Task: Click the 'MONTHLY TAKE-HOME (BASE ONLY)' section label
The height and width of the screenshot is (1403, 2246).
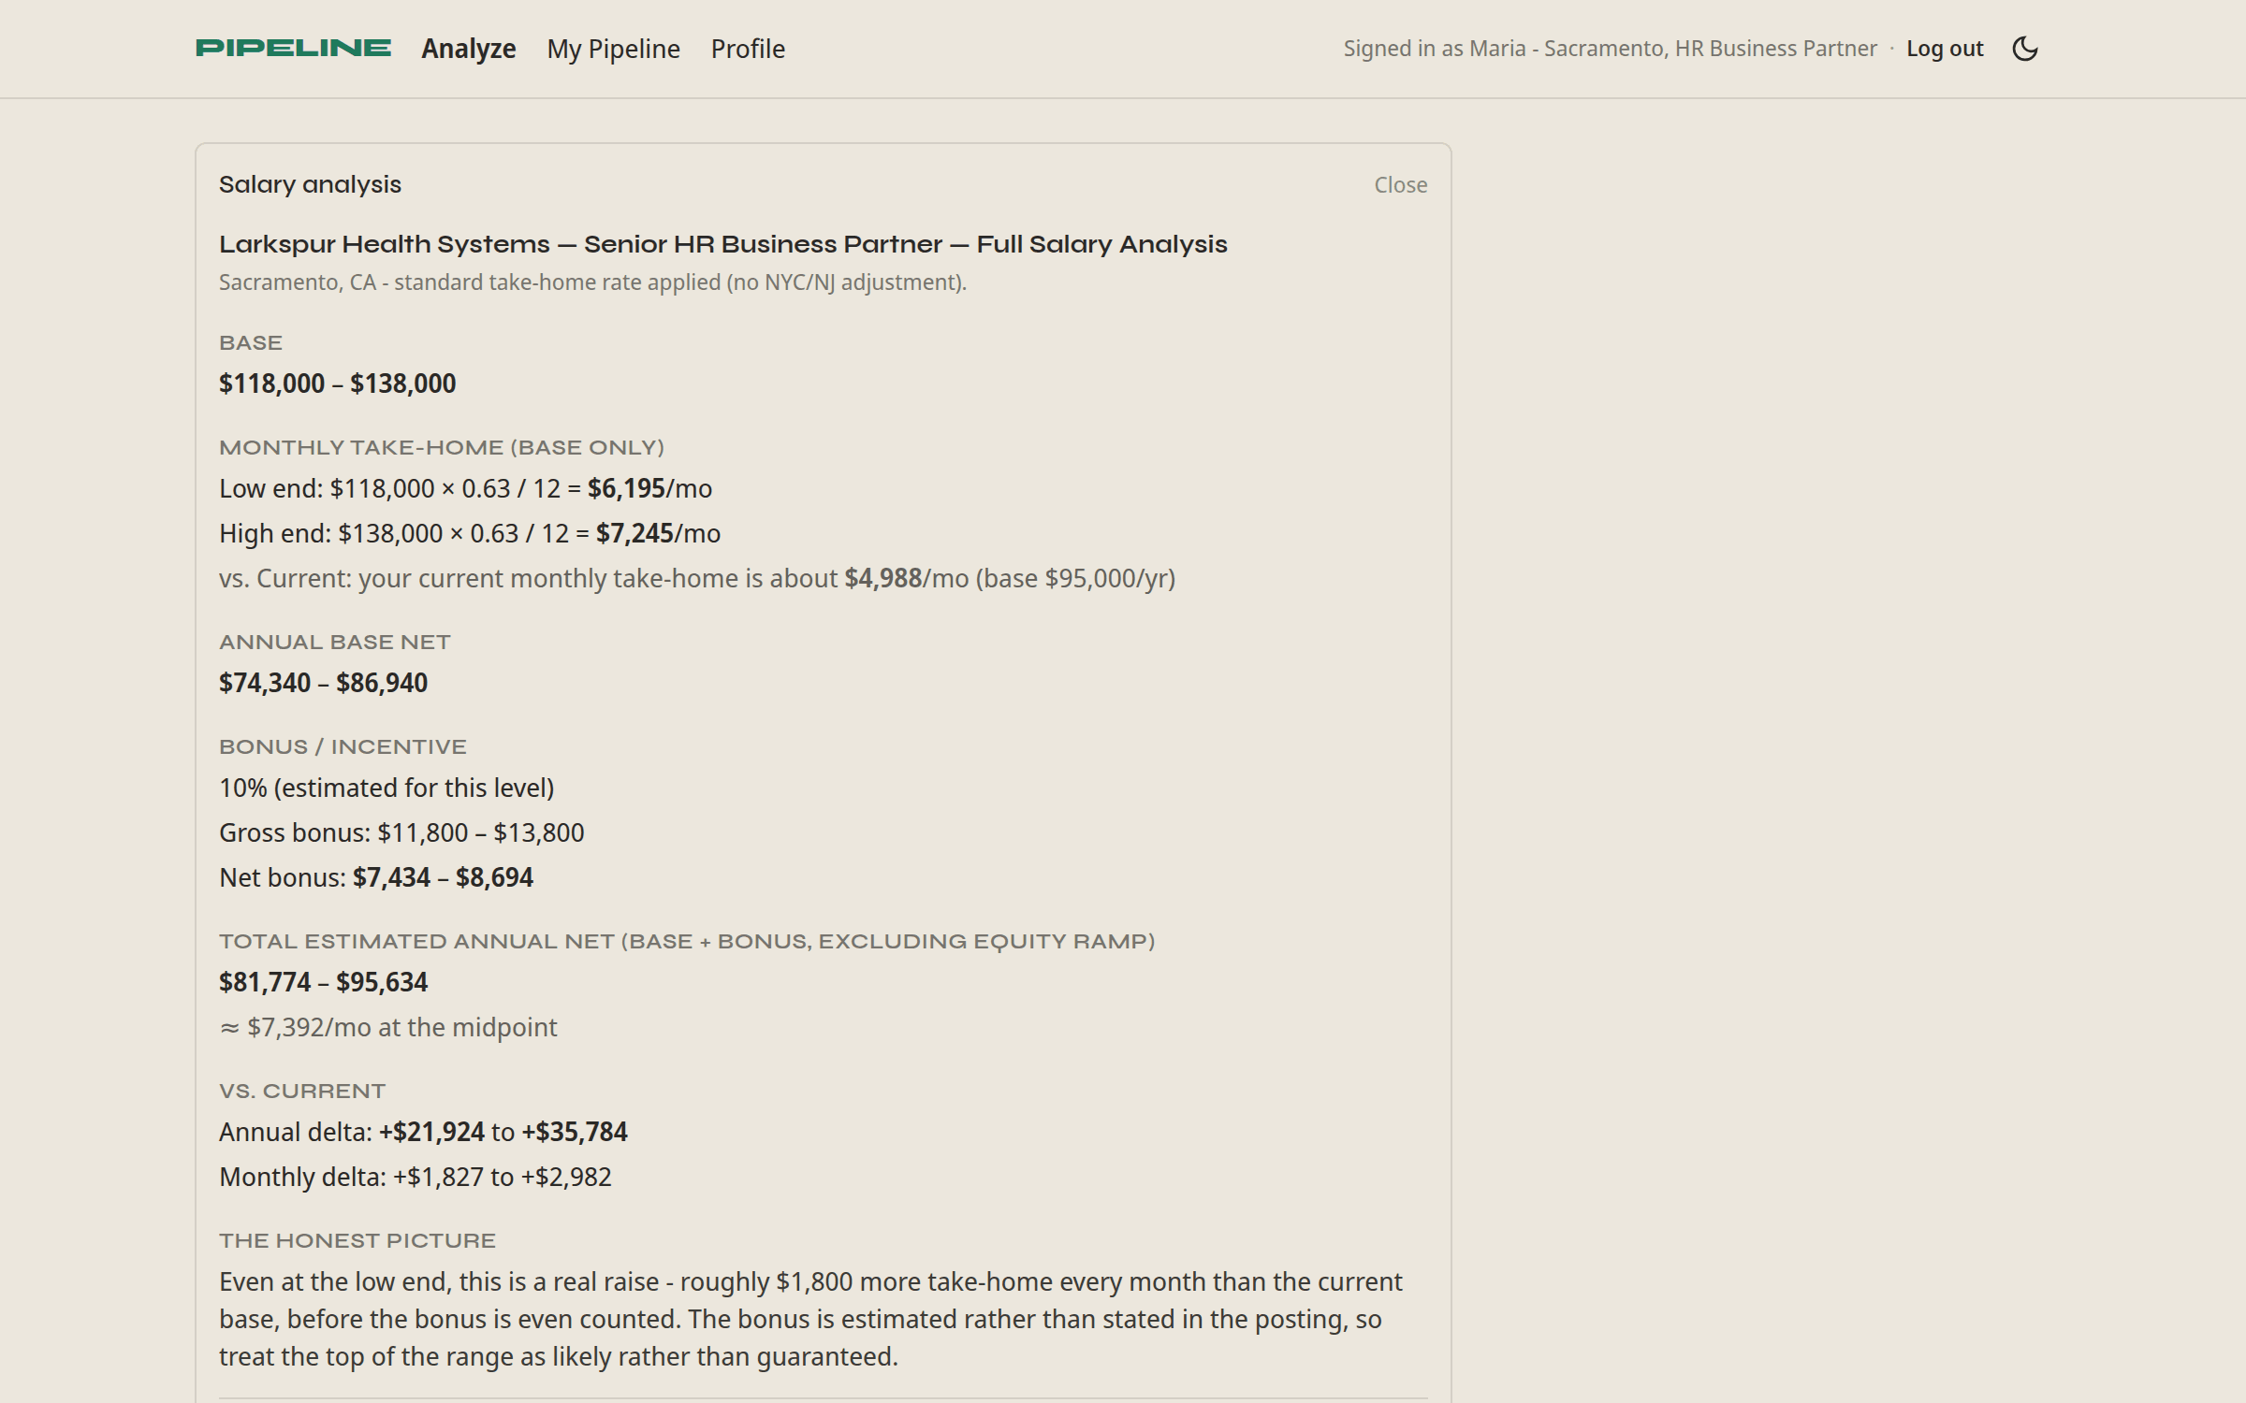Action: click(x=442, y=447)
